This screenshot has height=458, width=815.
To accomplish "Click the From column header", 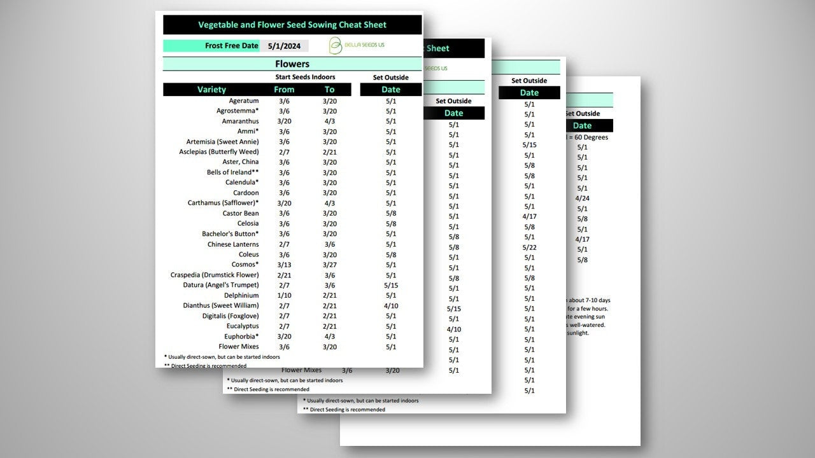I will [284, 90].
